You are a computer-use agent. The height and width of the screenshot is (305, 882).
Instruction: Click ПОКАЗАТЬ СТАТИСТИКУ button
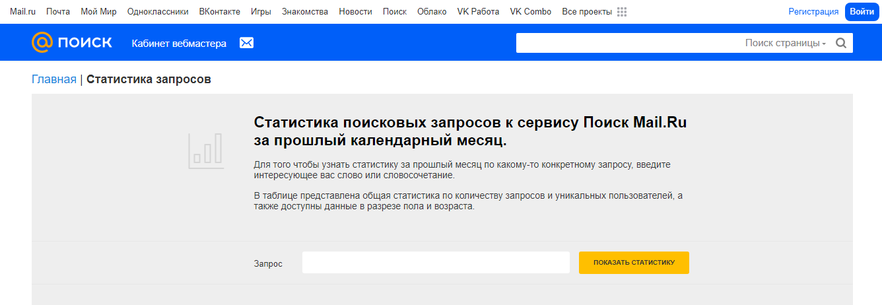click(x=634, y=263)
